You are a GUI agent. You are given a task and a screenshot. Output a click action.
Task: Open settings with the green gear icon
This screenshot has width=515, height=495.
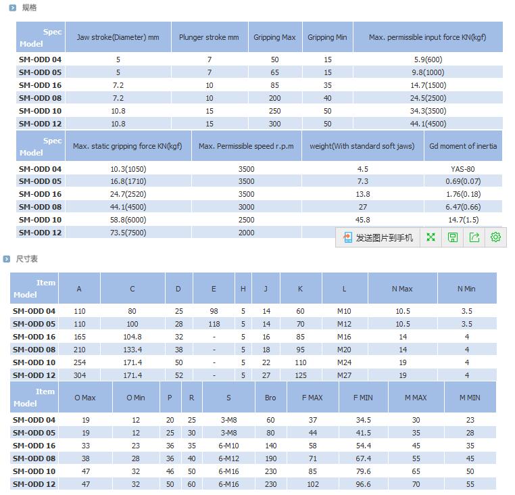tap(495, 237)
